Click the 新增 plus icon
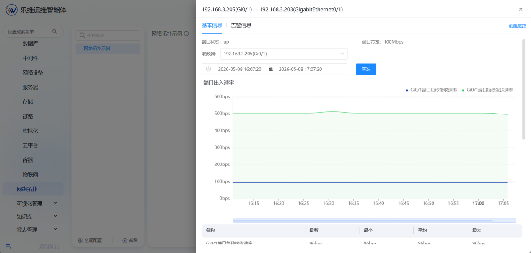531x253 pixels. [124, 240]
